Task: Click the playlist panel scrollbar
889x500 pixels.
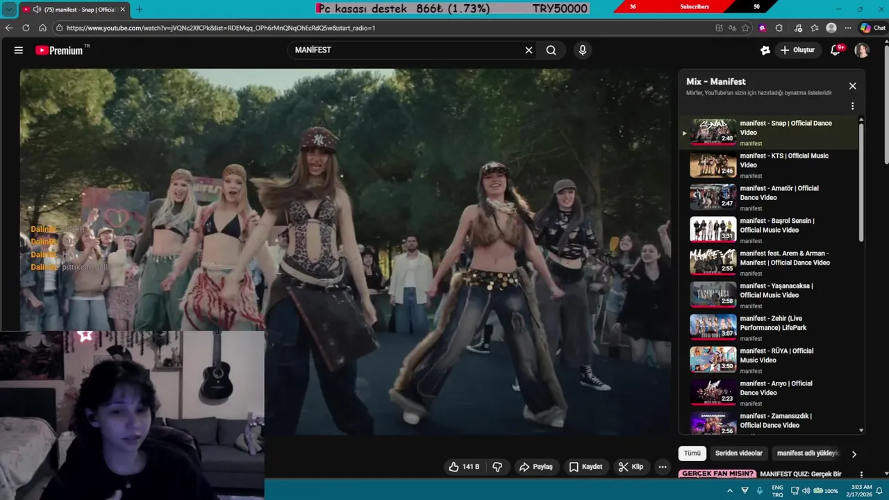Action: [x=862, y=182]
